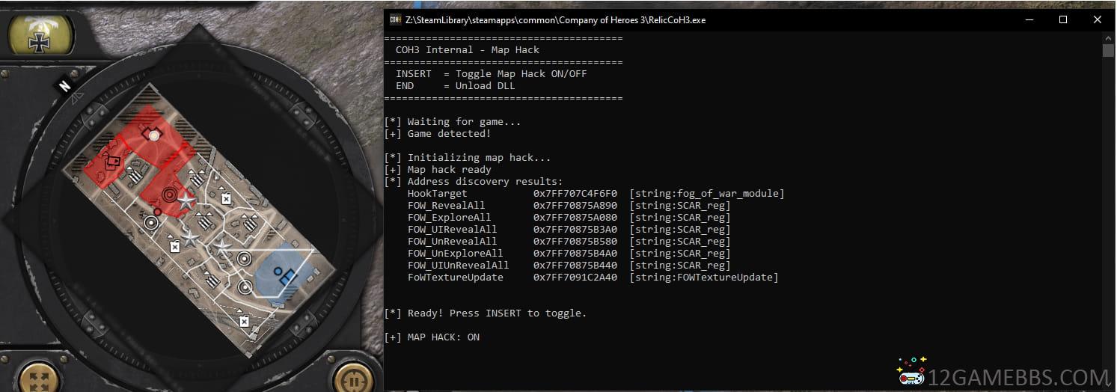Maximize the RelicCoH3.exe console window
Viewport: 1117px width, 392px height.
pyautogui.click(x=1063, y=20)
